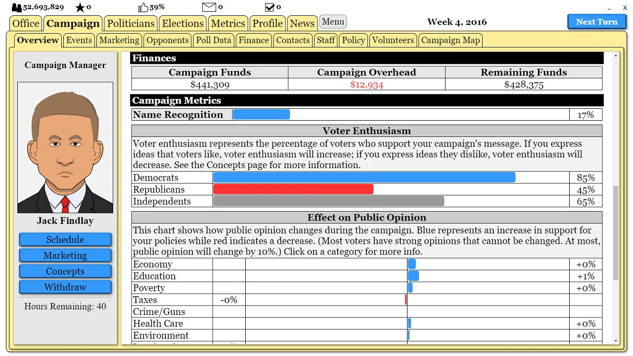The image size is (633, 356).
Task: Advance the game with Next Turn
Action: [596, 22]
